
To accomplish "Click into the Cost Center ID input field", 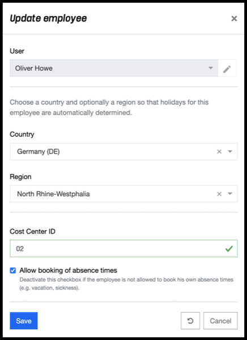I will [x=123, y=249].
